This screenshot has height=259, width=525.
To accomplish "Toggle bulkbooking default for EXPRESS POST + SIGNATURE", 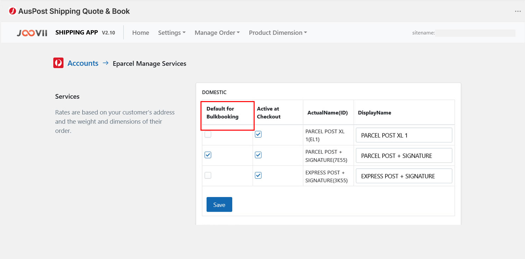I will [208, 175].
